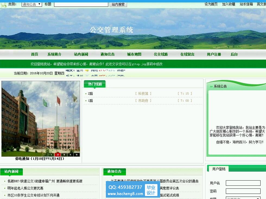Click the 用户登陆 panel tab
266x199 pixels.
click(219, 169)
